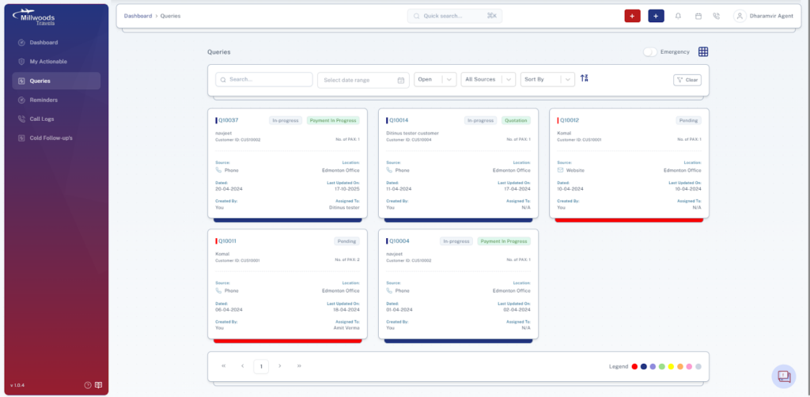
Task: Expand the Sort By dropdown
Action: [547, 80]
